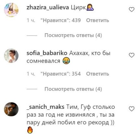This screenshot has width=139, height=134.
Task: Open the sofia_babariko username link
Action: point(47,53)
